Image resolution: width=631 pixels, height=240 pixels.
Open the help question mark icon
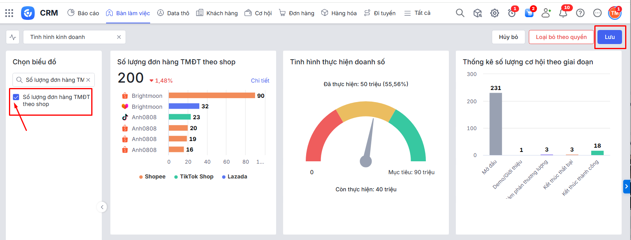[x=580, y=13]
